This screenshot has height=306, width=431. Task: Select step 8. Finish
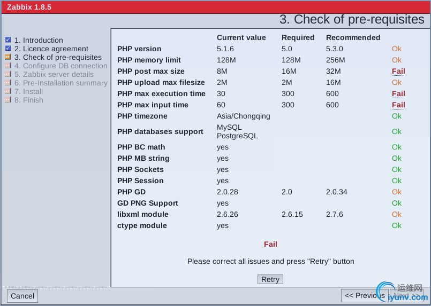coord(29,100)
